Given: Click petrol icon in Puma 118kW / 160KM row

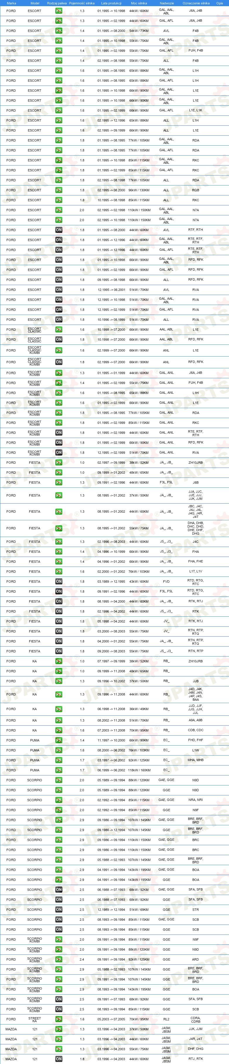Looking at the screenshot, I should (59, 770).
